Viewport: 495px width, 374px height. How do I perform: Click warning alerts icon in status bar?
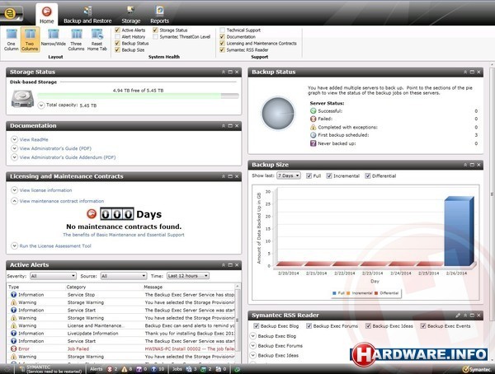point(125,369)
